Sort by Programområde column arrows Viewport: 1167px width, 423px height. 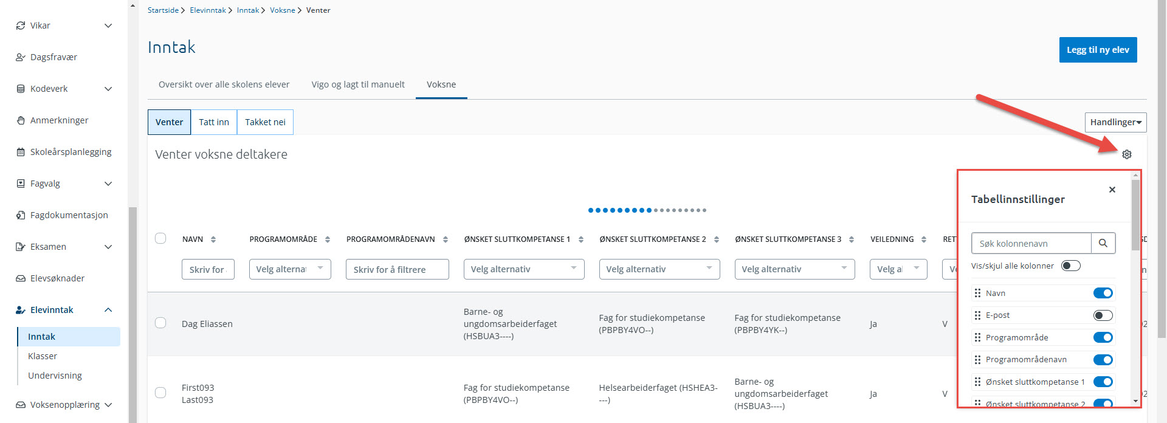pos(328,239)
